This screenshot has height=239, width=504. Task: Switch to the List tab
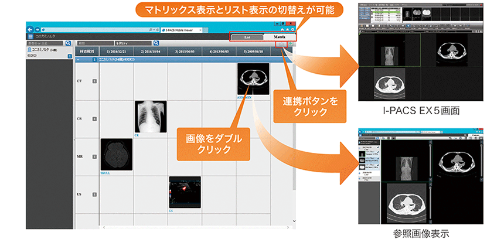[247, 36]
